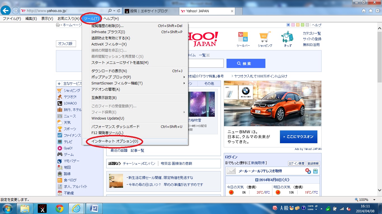Choose InPrivate Browsing menu entry
Screen dimensions: 382x214
[x=135, y=32]
